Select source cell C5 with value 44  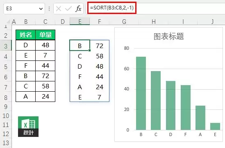click(45, 66)
